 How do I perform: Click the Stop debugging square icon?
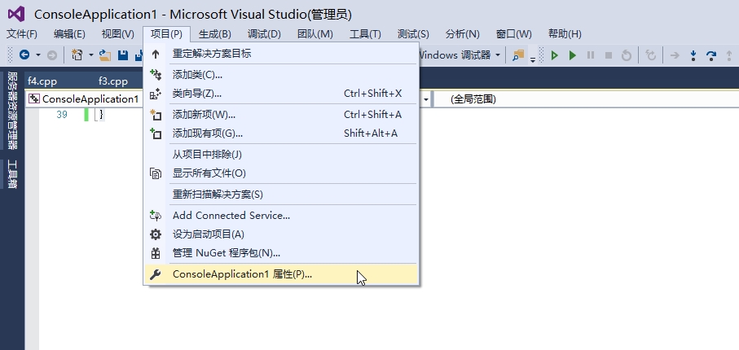pos(609,55)
